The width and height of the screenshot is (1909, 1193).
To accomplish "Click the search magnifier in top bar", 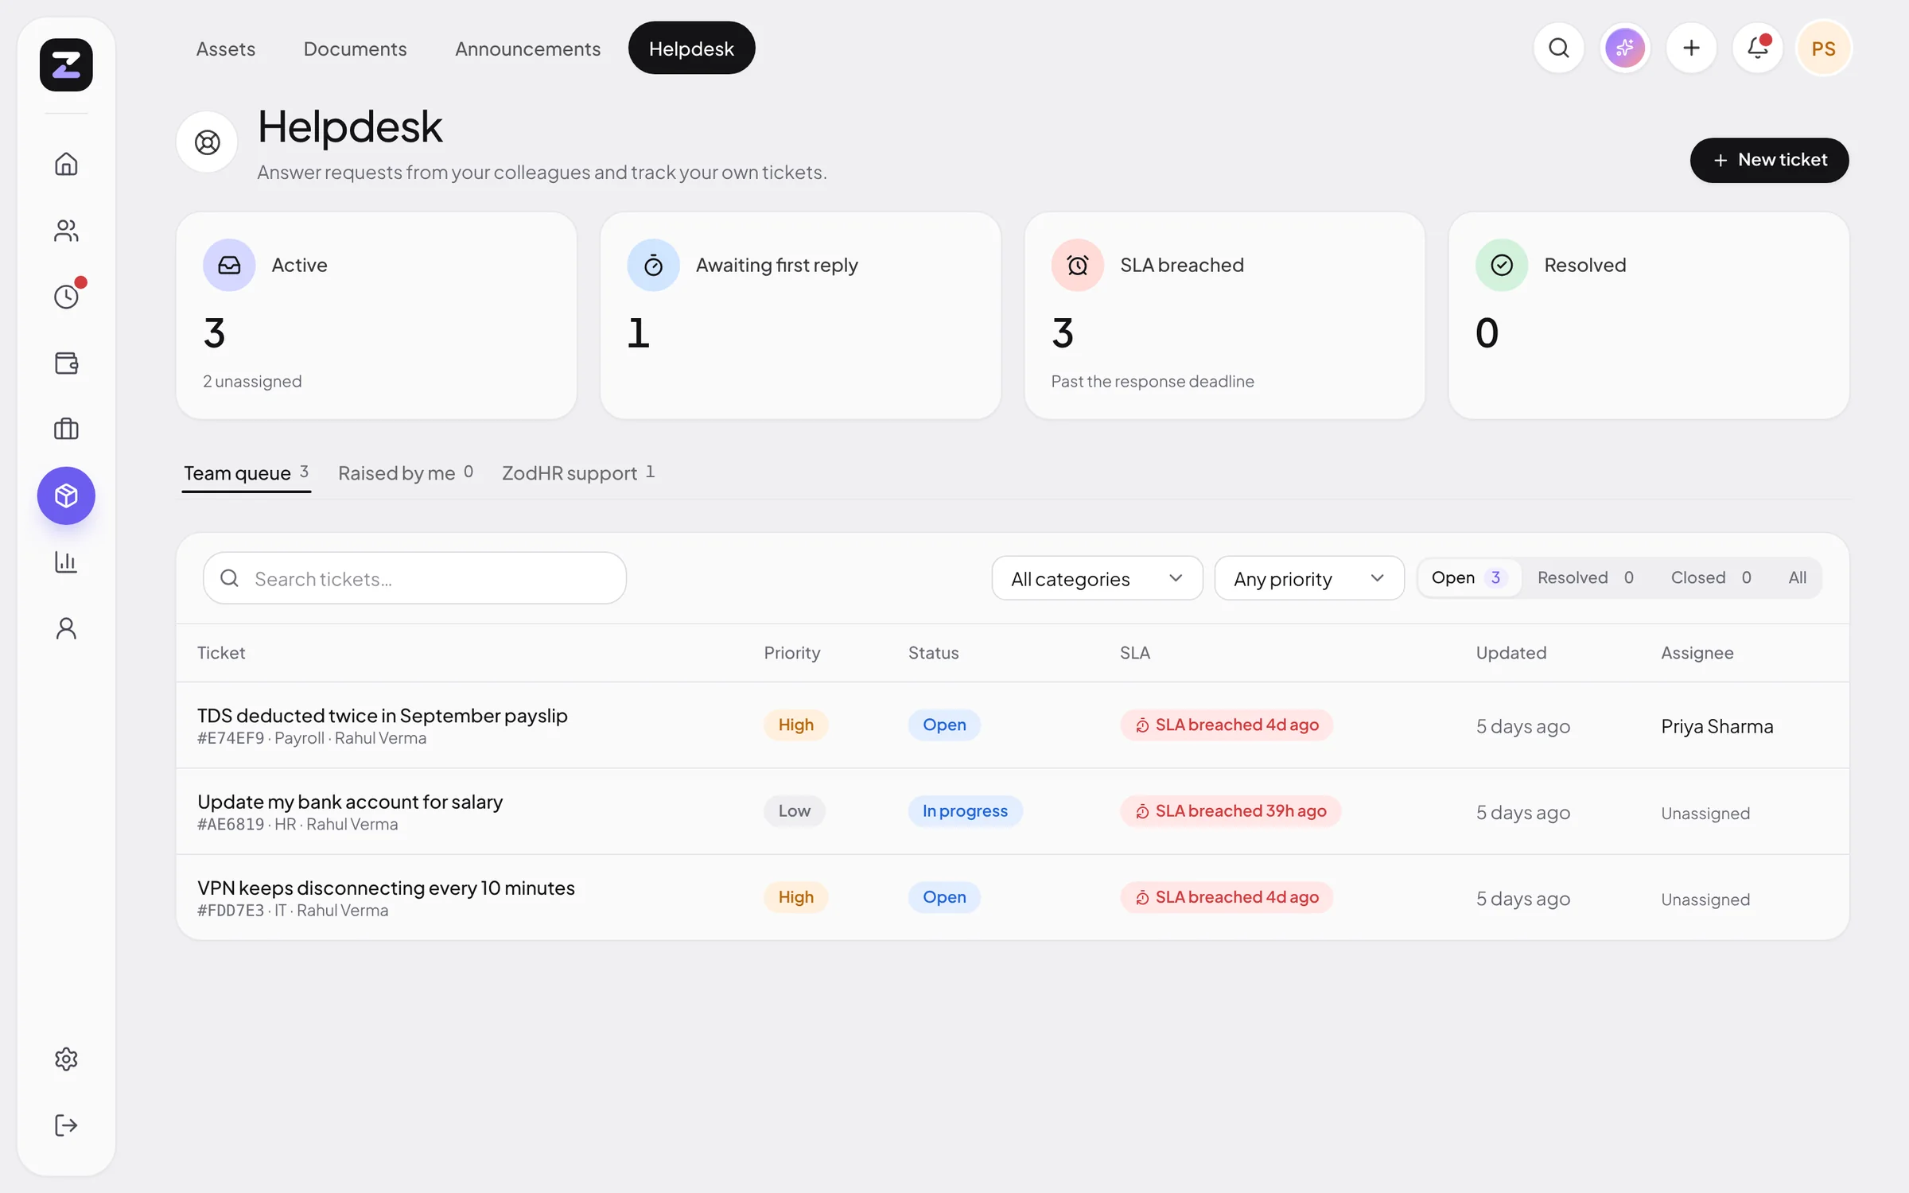I will pyautogui.click(x=1559, y=49).
